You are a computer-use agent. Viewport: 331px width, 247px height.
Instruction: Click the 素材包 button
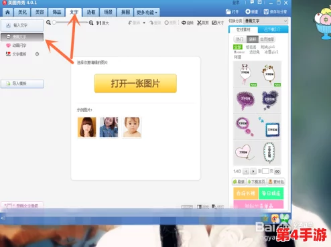pyautogui.click(x=276, y=182)
